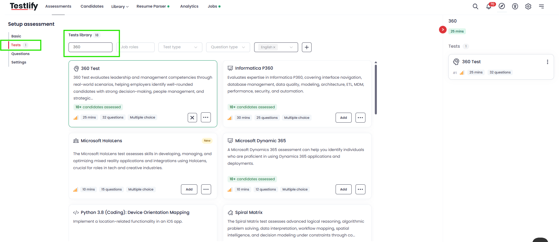Open the 360 Test card title
The image size is (559, 242).
pyautogui.click(x=90, y=68)
